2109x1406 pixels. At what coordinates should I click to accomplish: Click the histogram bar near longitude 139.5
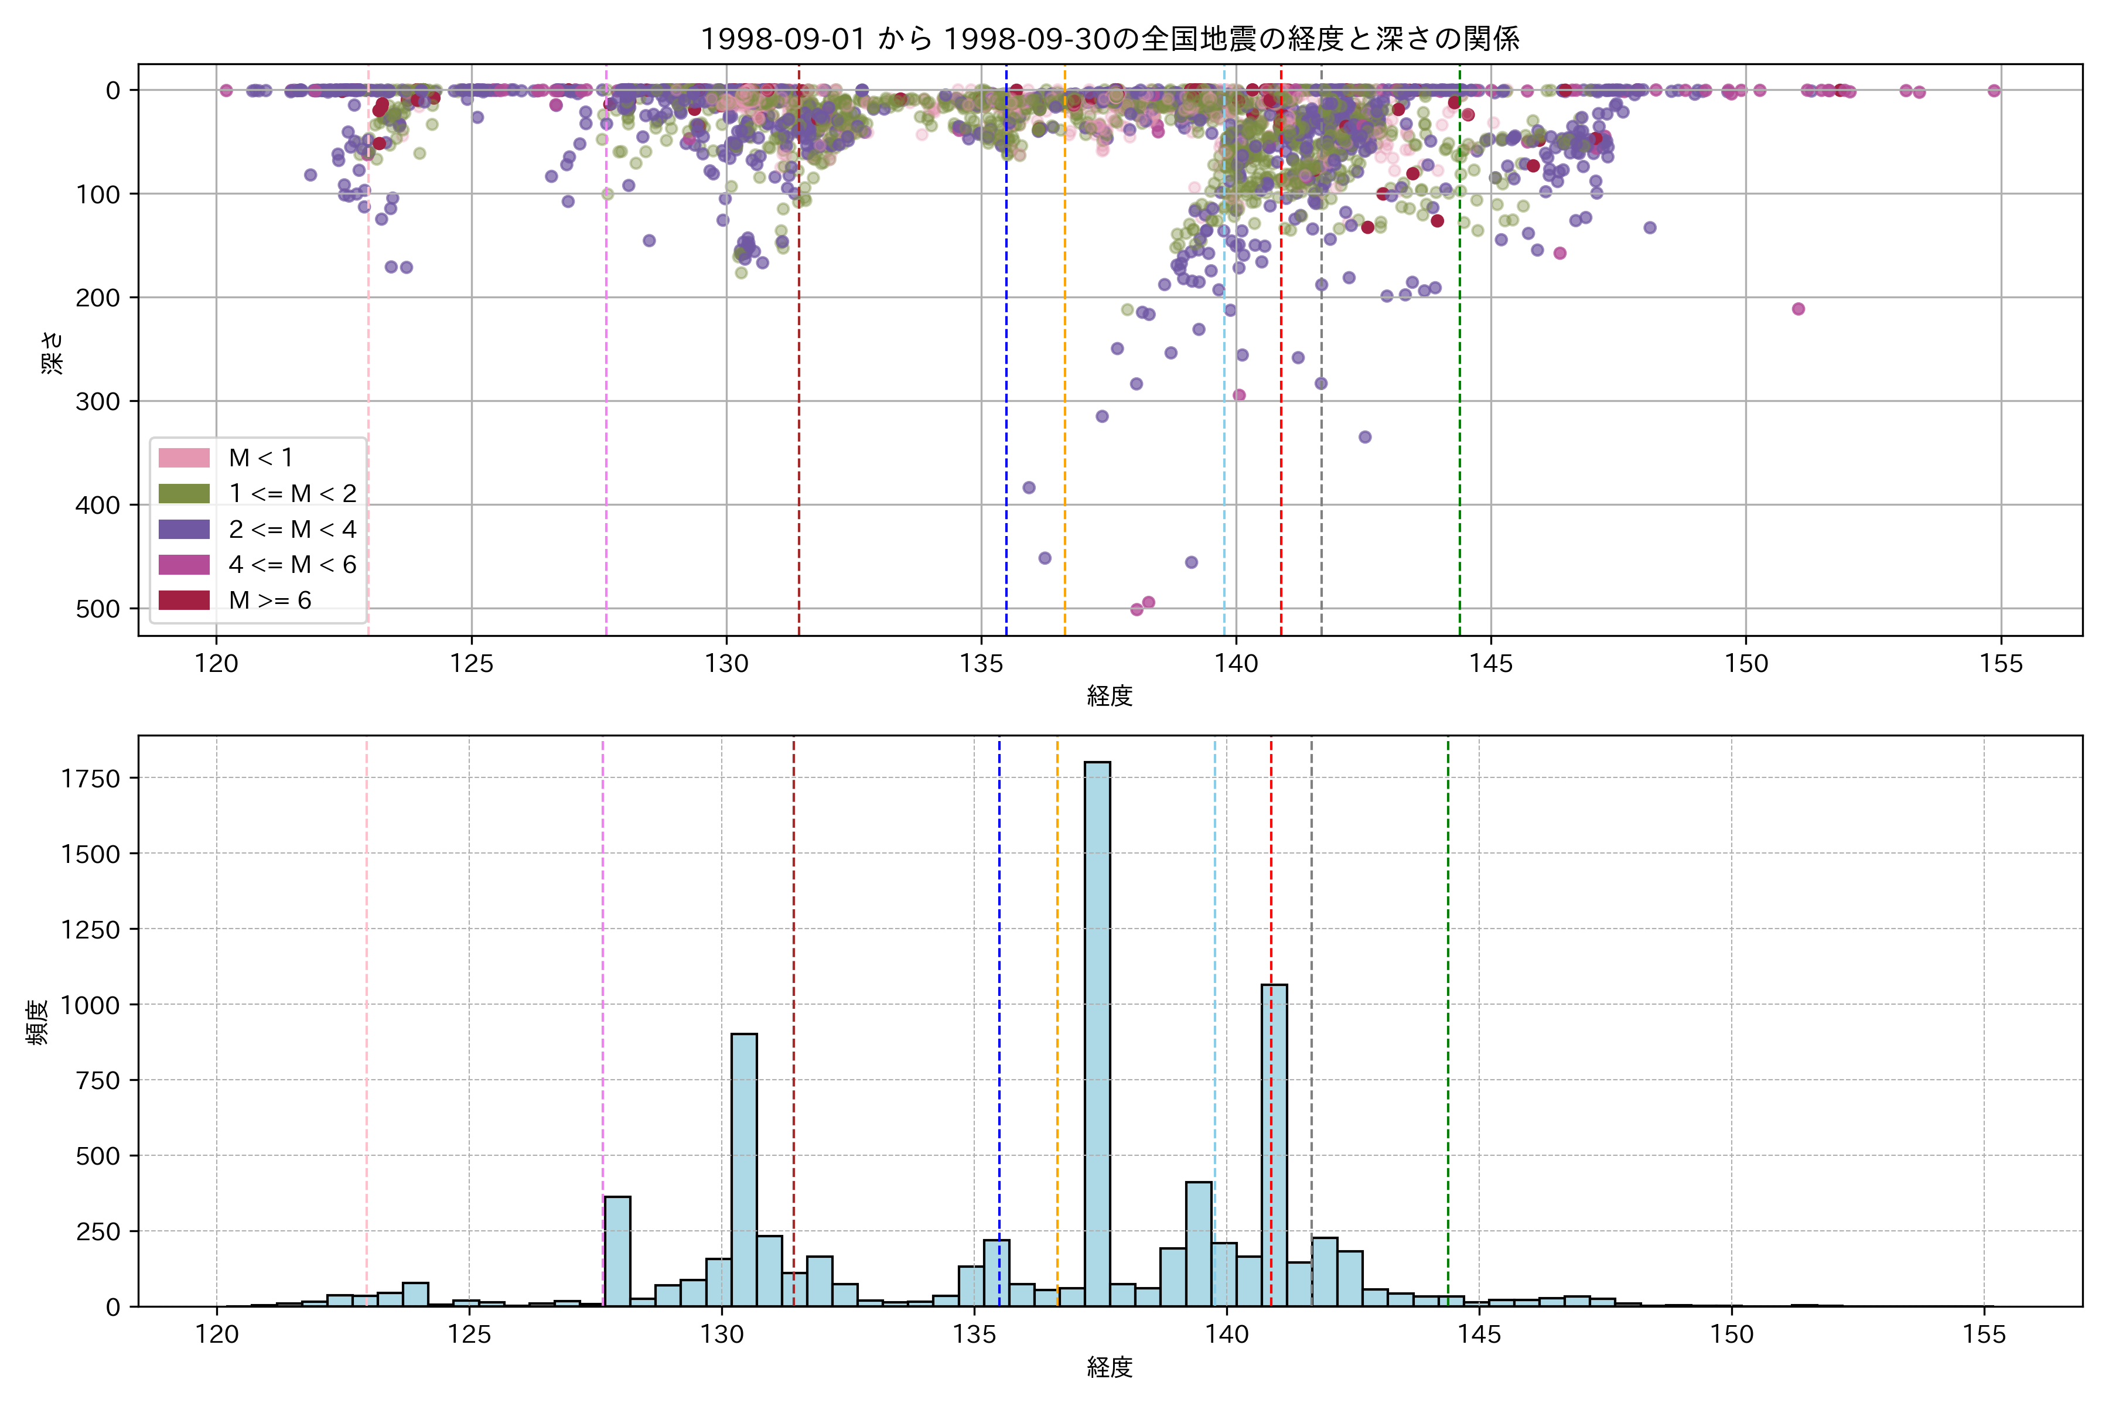(x=1198, y=1244)
